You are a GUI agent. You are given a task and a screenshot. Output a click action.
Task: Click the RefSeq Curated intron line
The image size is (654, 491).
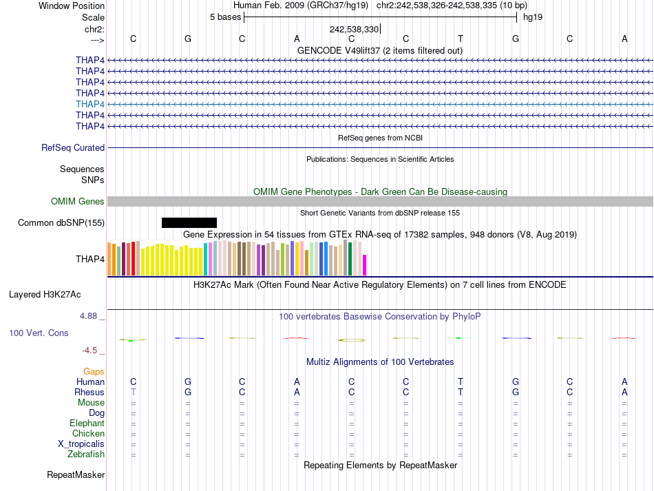(x=380, y=147)
